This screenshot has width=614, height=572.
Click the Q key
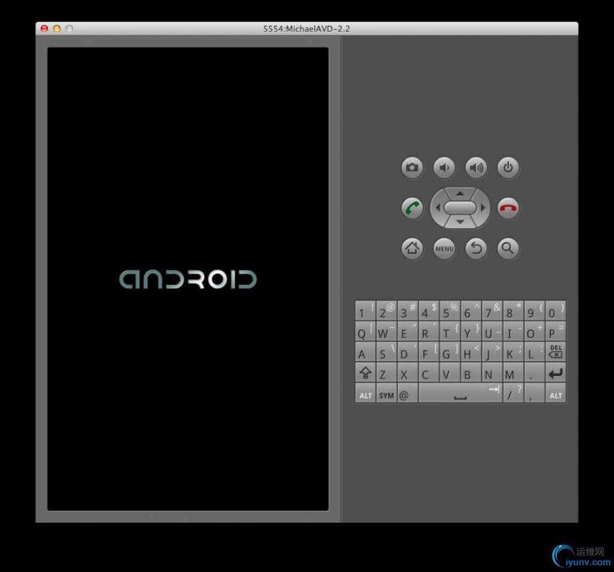365,331
